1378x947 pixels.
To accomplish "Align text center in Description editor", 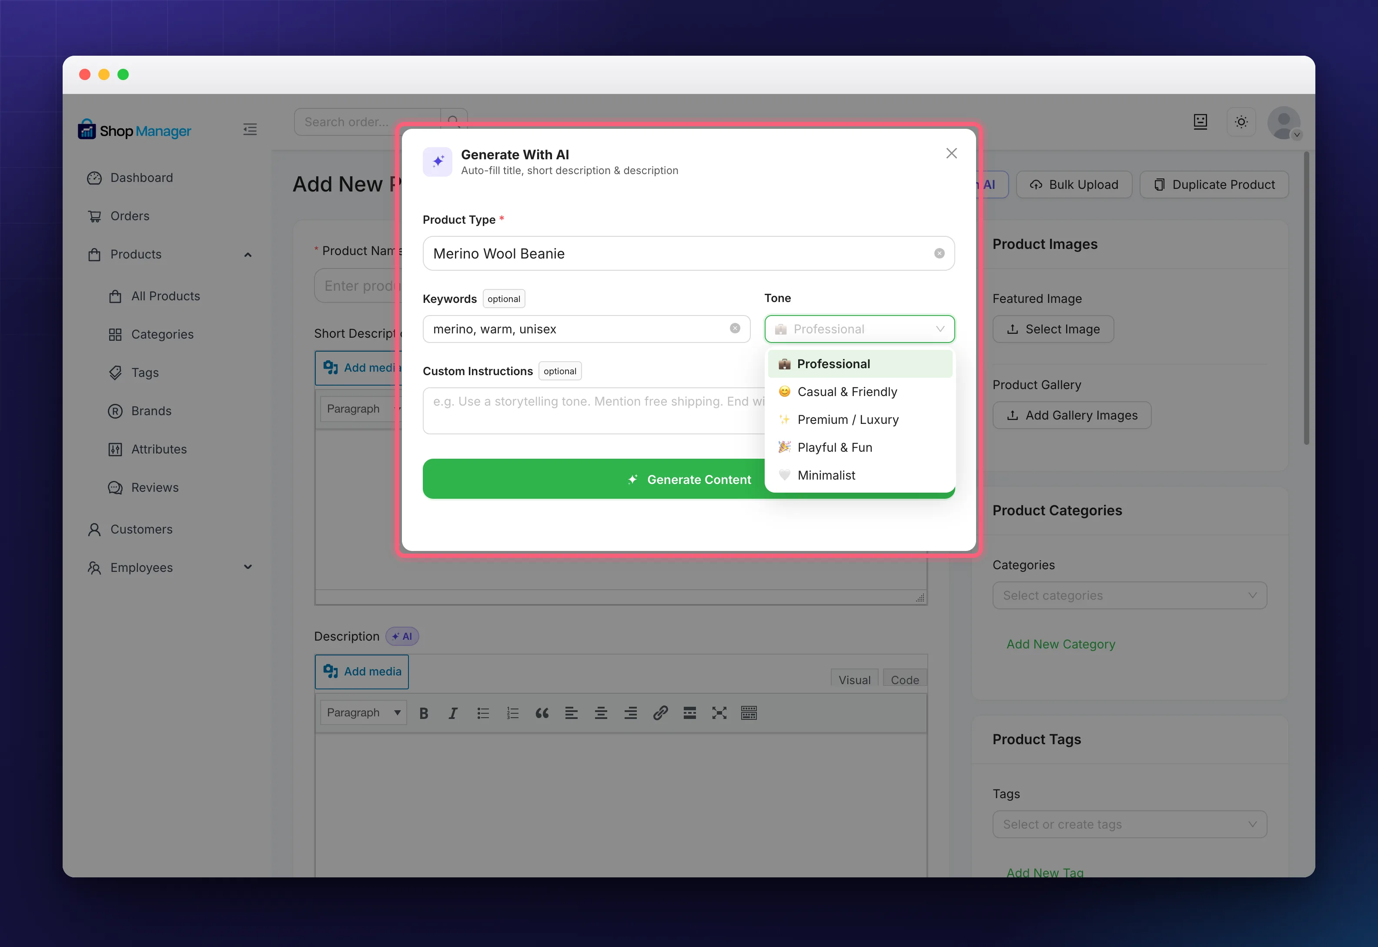I will pyautogui.click(x=601, y=713).
